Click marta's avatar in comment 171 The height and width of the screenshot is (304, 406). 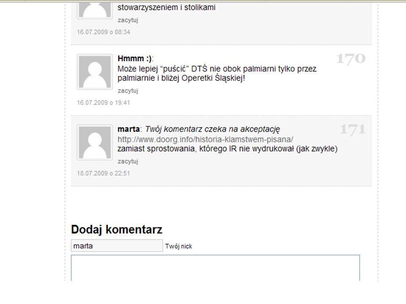(x=95, y=142)
